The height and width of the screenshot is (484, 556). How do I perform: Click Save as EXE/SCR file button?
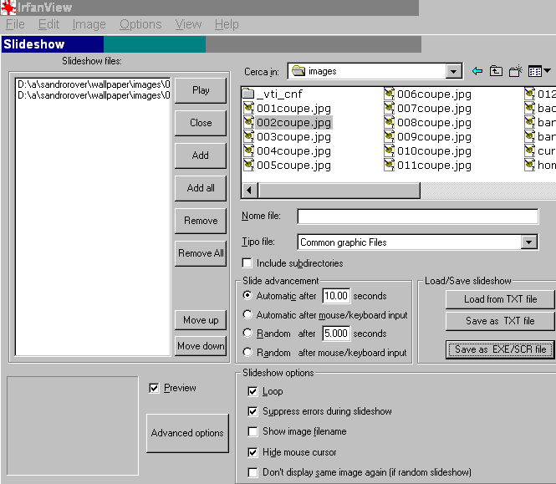[500, 350]
